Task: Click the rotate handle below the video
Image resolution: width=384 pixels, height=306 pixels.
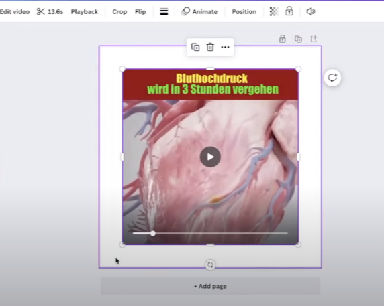Action: click(x=210, y=264)
